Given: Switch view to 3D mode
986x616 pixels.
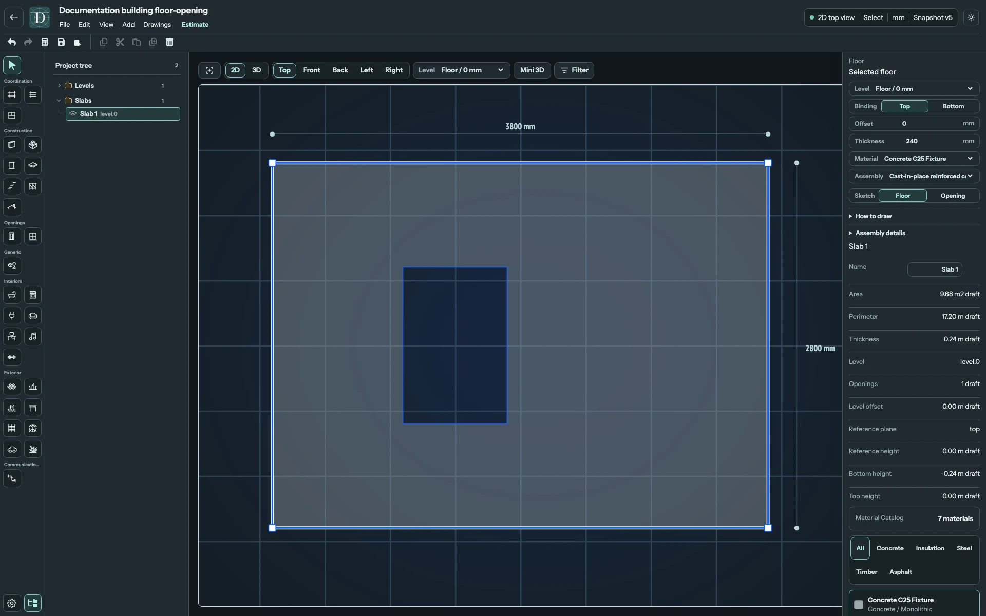Looking at the screenshot, I should click(x=256, y=70).
